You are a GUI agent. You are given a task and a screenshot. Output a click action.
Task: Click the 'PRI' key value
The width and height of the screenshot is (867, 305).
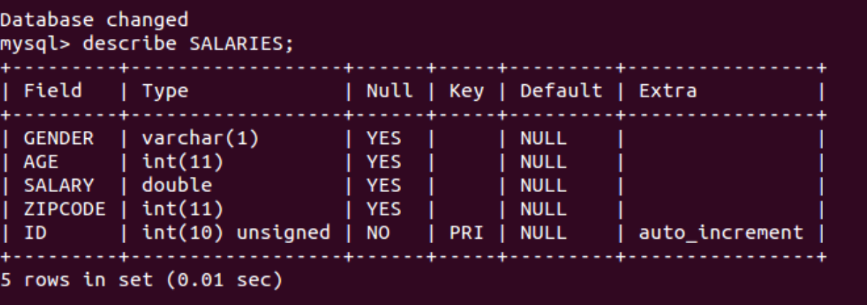[x=466, y=232]
